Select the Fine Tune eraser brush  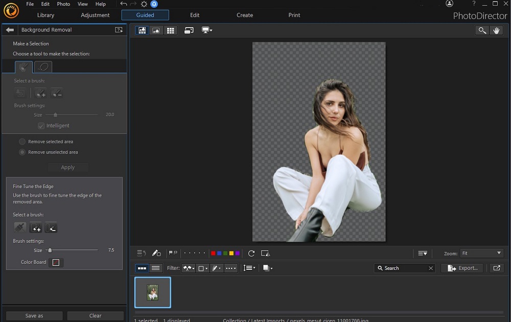(20, 227)
